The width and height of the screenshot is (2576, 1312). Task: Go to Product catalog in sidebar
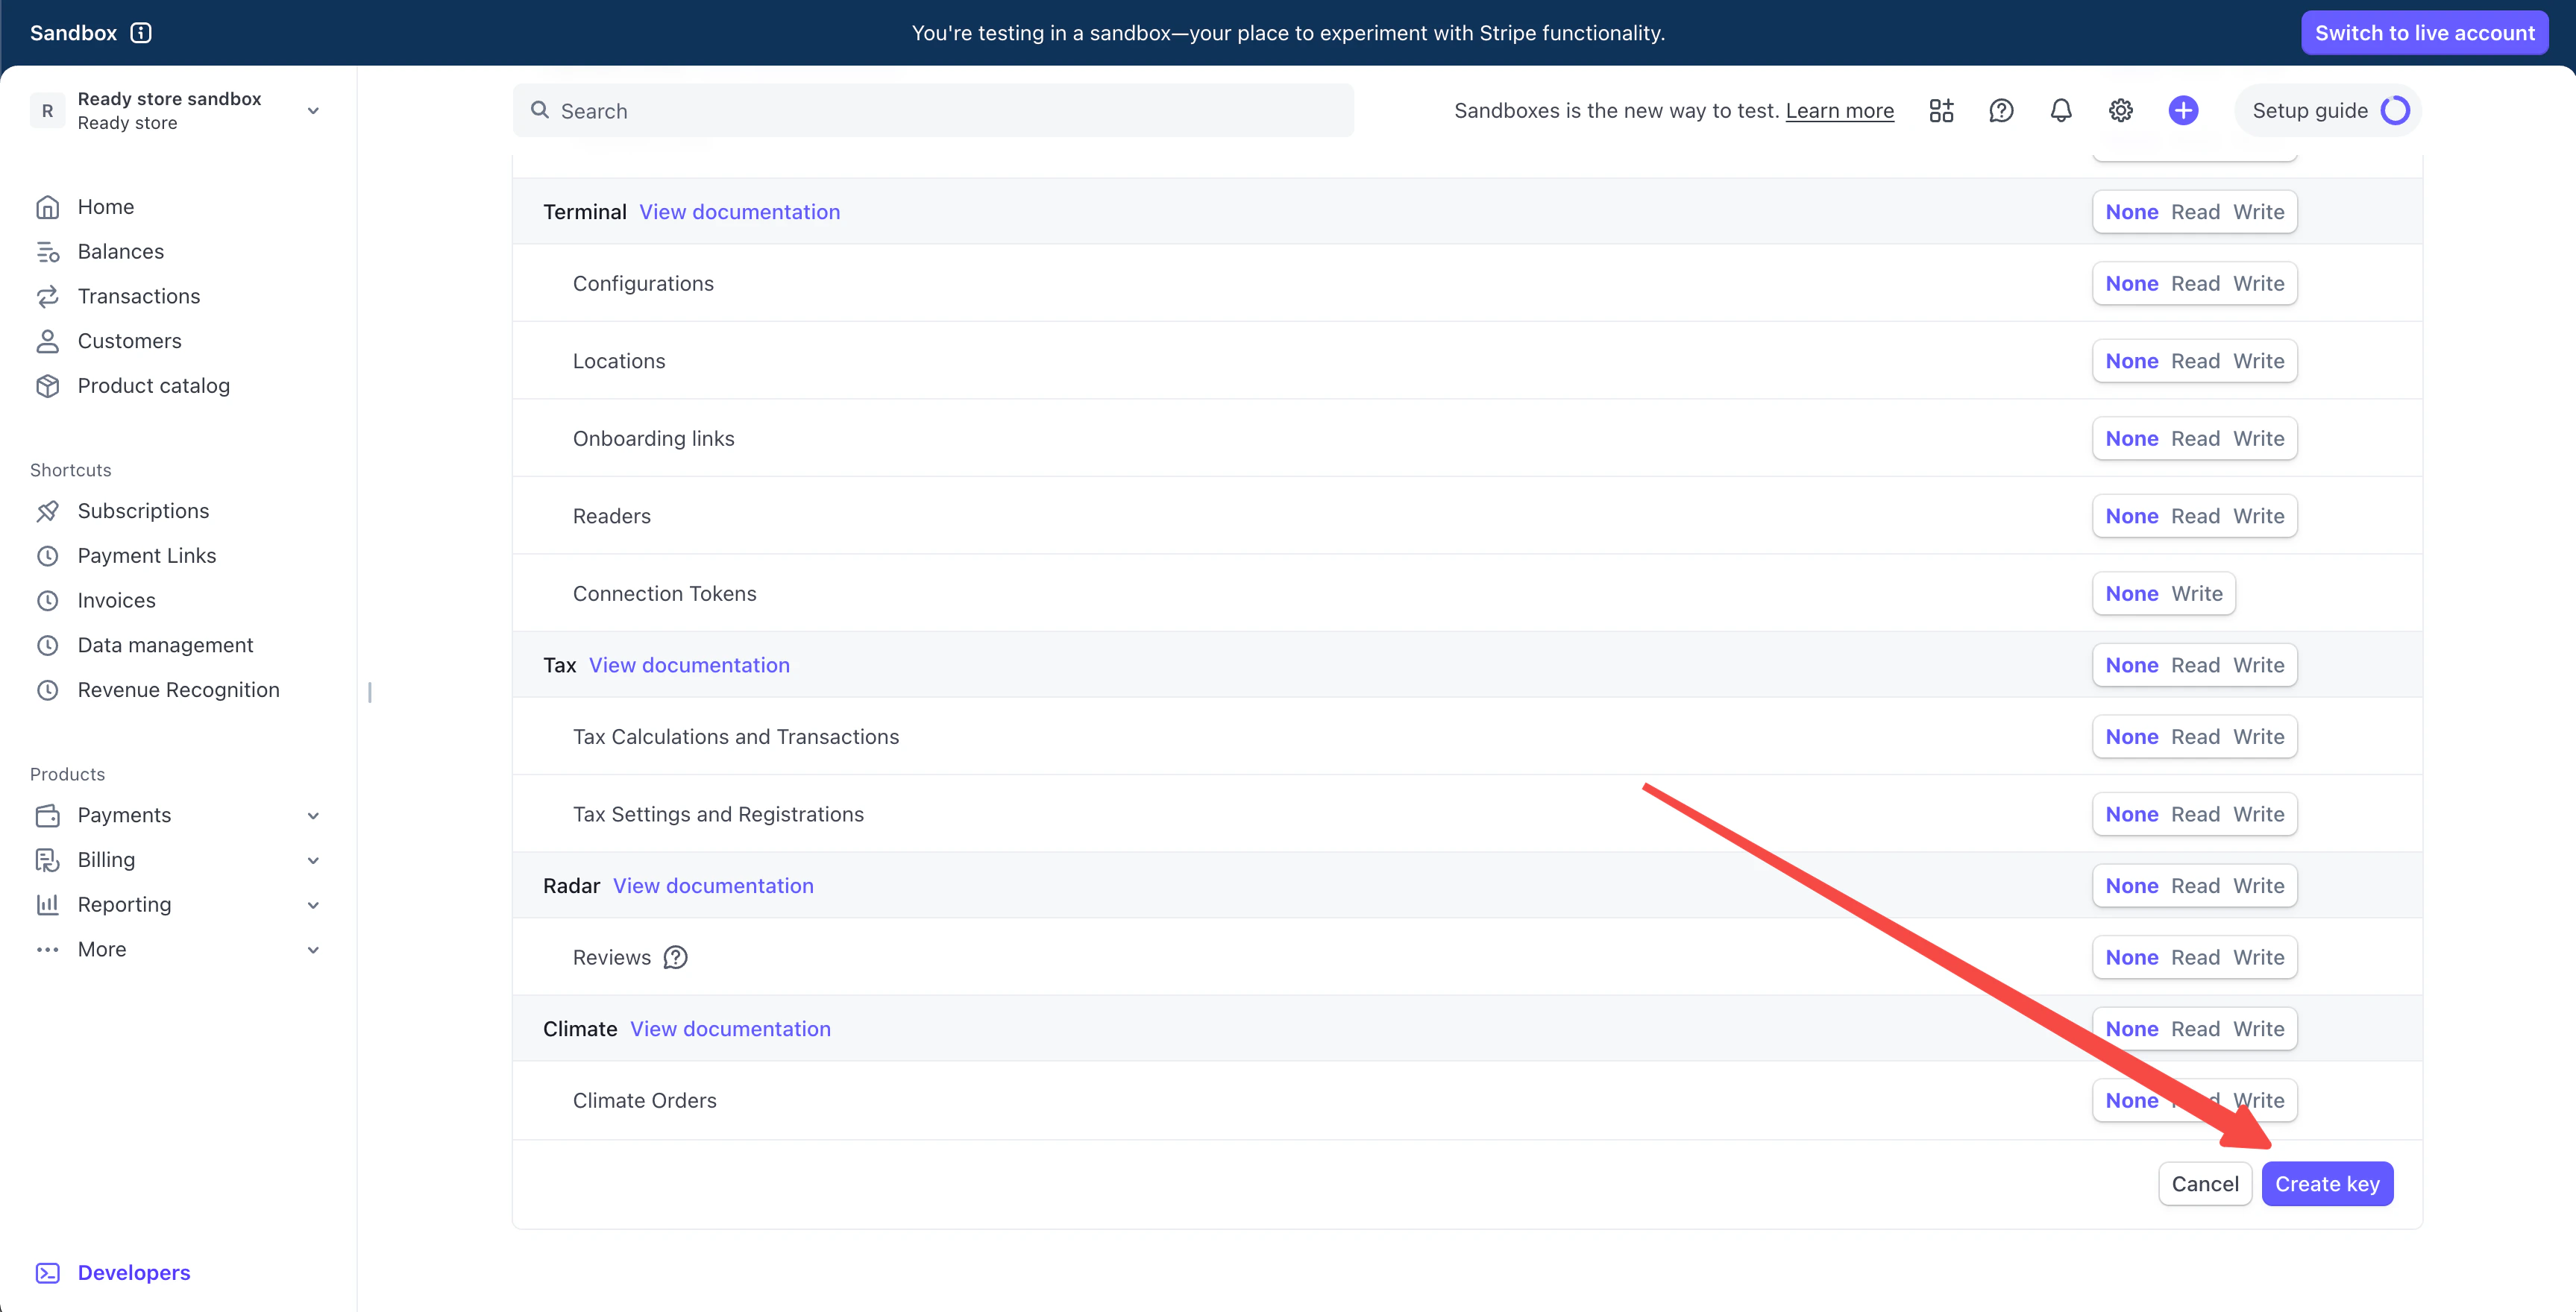tap(153, 385)
